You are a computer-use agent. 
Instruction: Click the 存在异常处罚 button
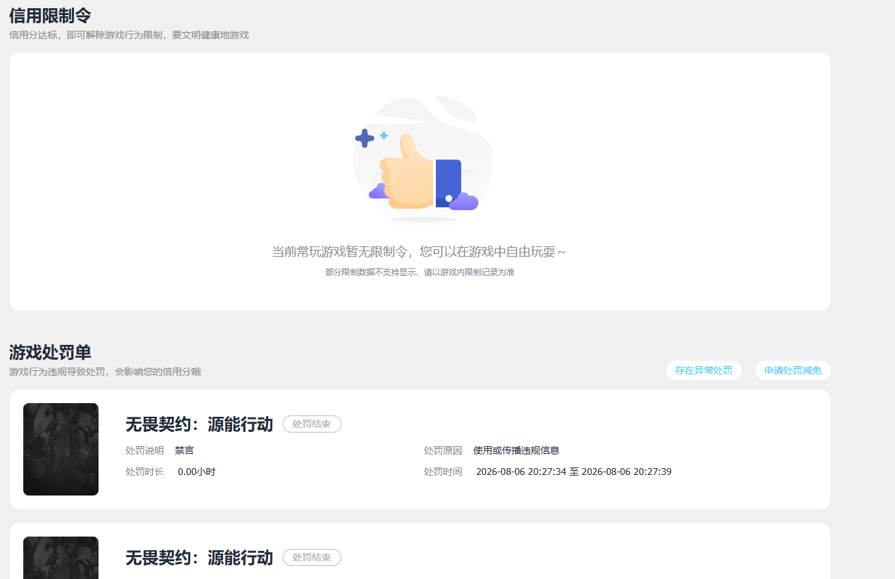coord(703,370)
